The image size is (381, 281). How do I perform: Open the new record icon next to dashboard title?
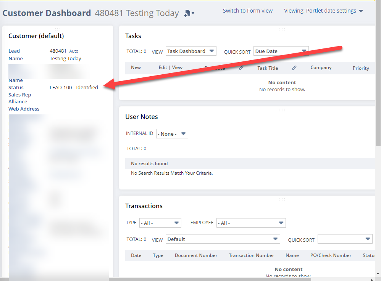pyautogui.click(x=187, y=13)
